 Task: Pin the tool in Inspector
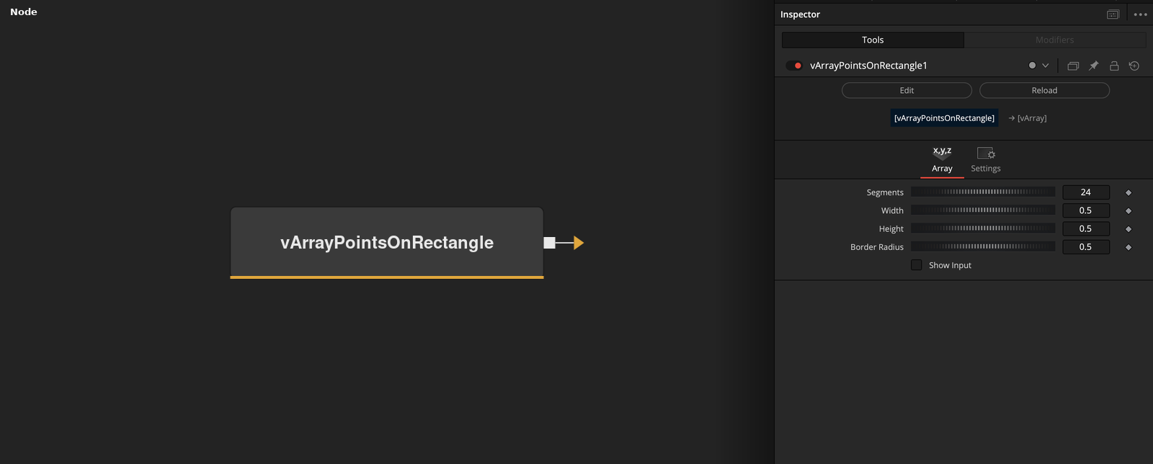[x=1093, y=66]
